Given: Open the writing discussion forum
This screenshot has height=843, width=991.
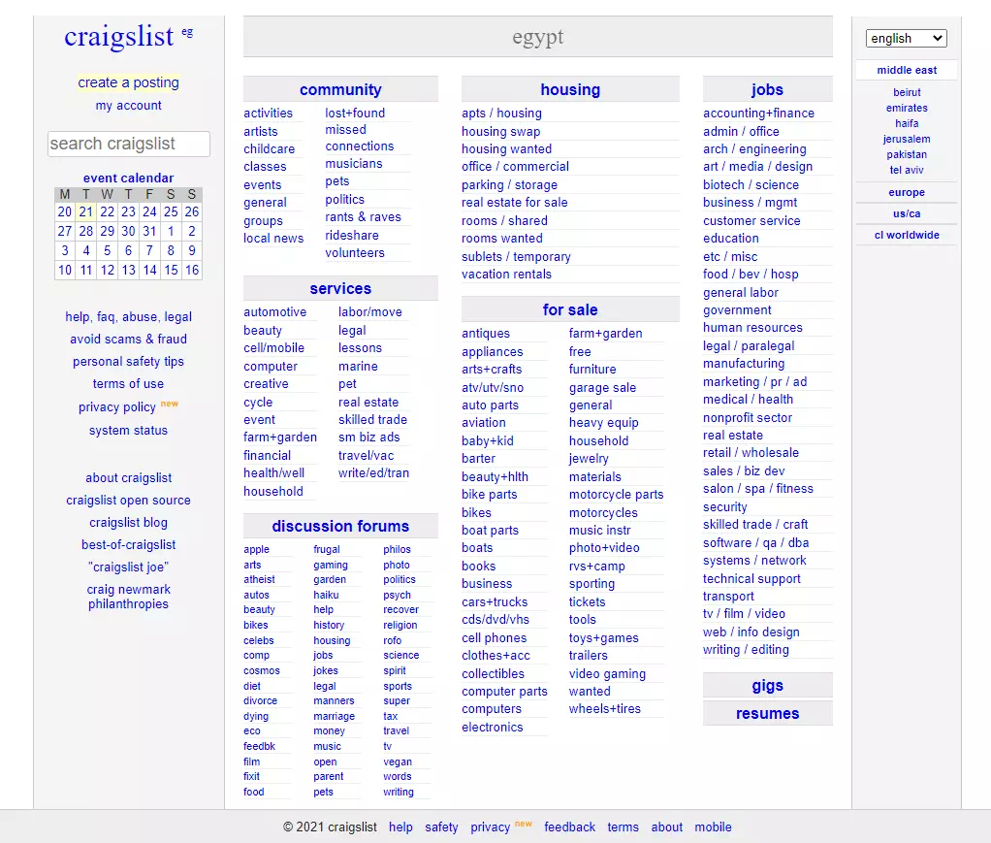Looking at the screenshot, I should coord(398,792).
